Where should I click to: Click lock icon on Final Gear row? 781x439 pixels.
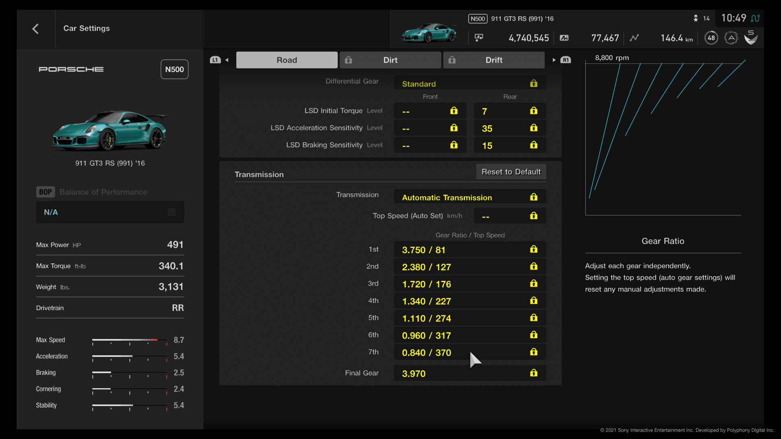click(x=534, y=373)
